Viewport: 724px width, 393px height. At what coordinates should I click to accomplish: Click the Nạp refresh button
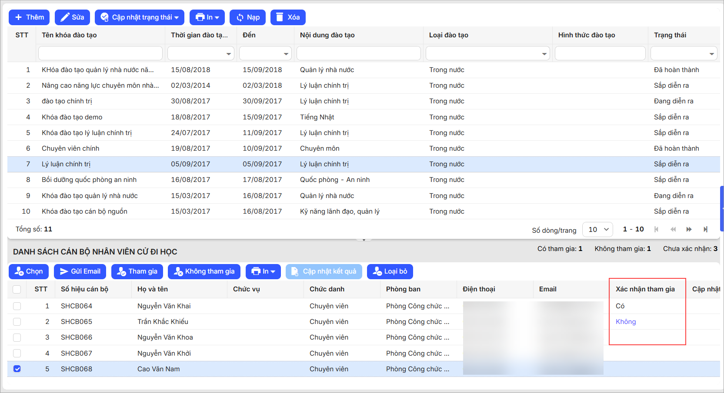point(247,17)
